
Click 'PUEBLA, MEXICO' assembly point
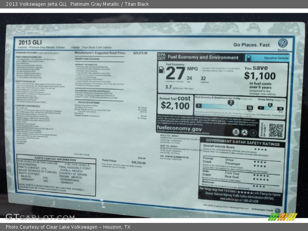point(71,171)
